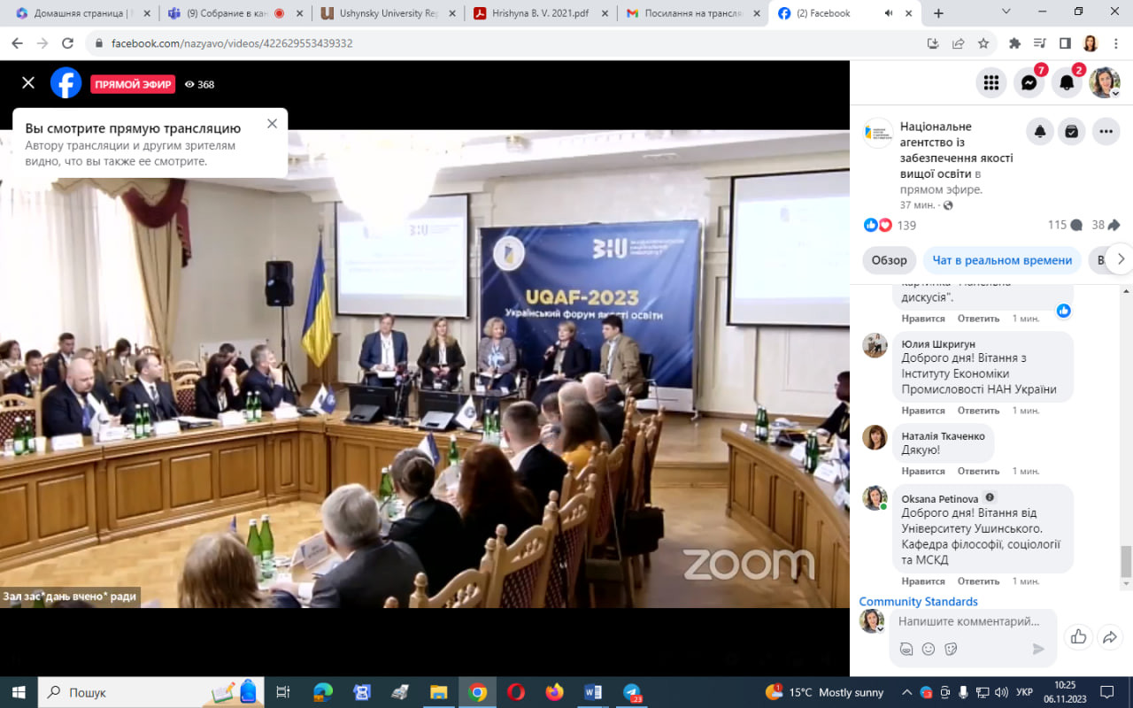
Task: Like Oksana Petinova's comment
Action: click(923, 581)
